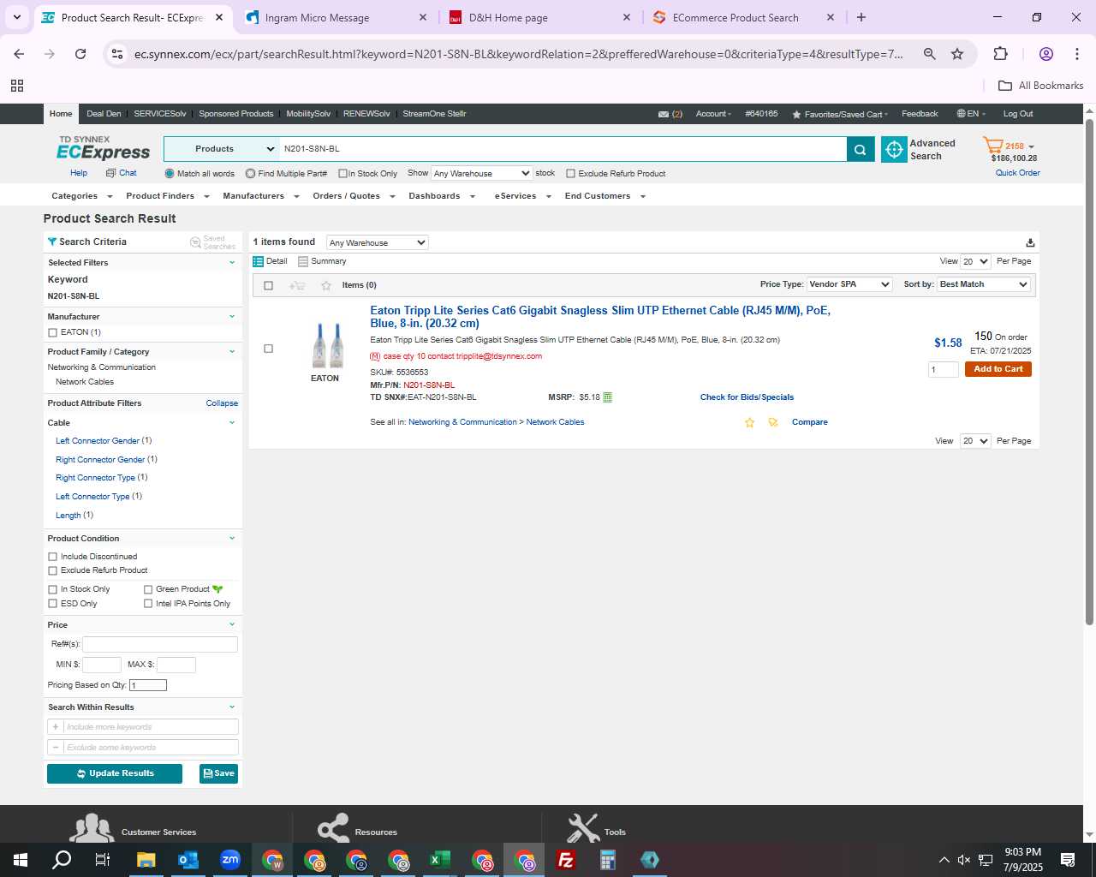
Task: Open the messages envelope icon
Action: click(664, 114)
